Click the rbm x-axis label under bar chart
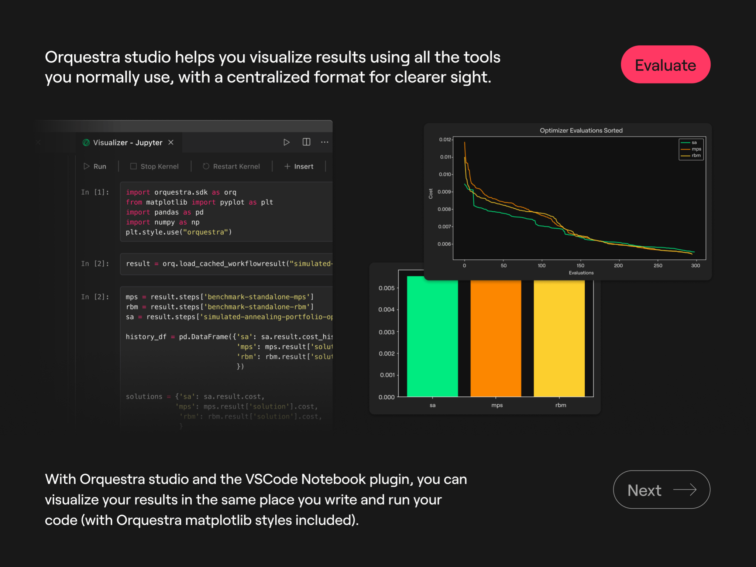Viewport: 756px width, 567px height. click(x=560, y=405)
